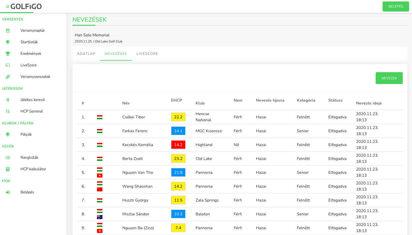Open Versenysorozatok in the sidebar
The height and width of the screenshot is (235, 412).
tap(35, 77)
